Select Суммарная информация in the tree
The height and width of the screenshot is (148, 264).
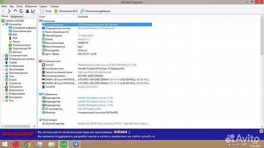(22, 28)
